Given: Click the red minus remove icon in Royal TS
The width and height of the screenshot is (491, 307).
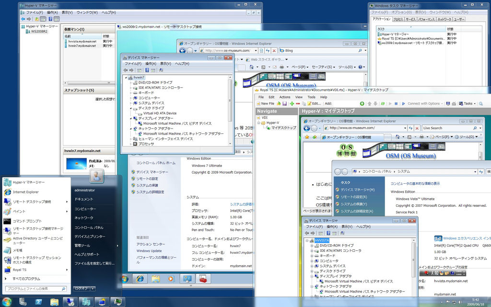Looking at the screenshot, I should coord(298,104).
